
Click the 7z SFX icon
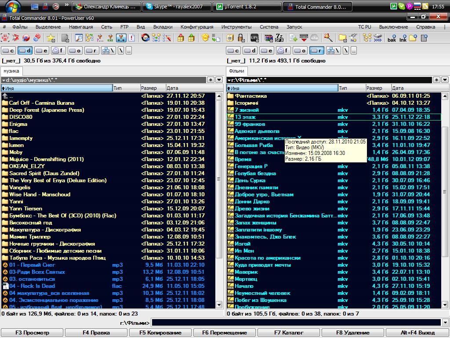[279, 38]
